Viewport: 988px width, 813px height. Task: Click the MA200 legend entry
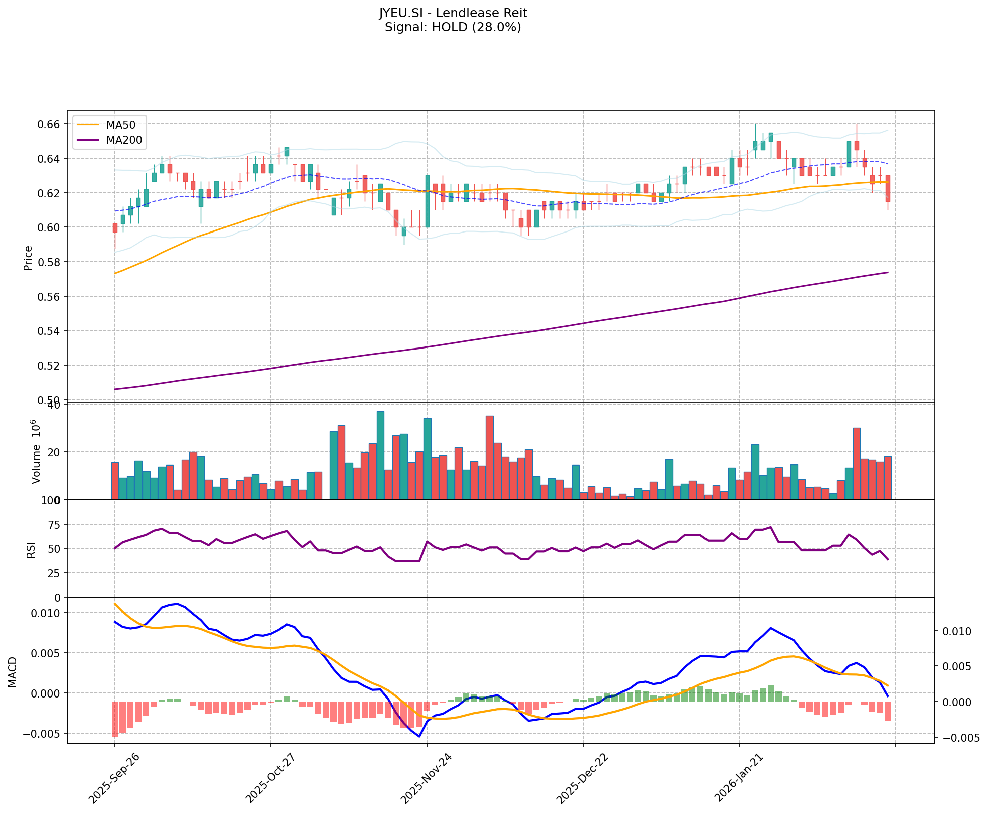[123, 140]
